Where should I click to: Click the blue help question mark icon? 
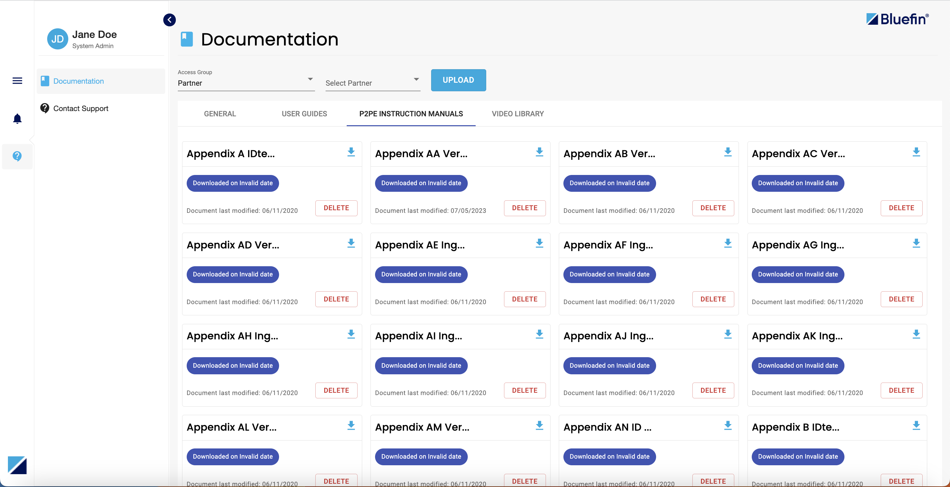click(17, 156)
